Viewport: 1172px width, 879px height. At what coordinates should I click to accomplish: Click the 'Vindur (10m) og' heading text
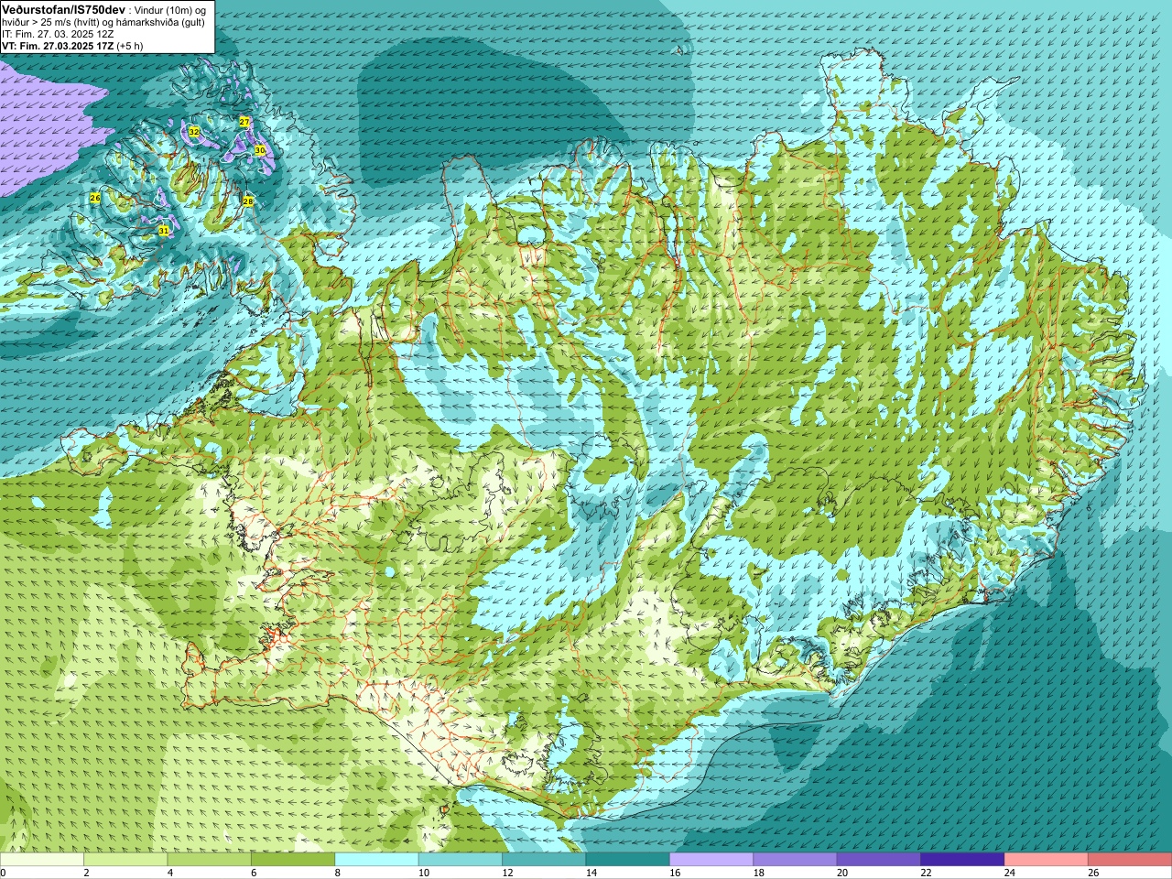170,9
